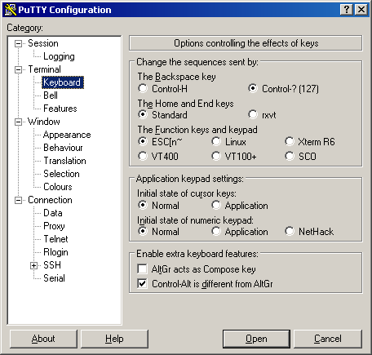The height and width of the screenshot is (355, 372).
Task: Click the Open button
Action: coord(256,339)
